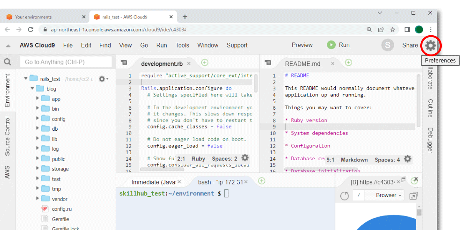The height and width of the screenshot is (230, 461).
Task: Open the Outline side panel
Action: click(430, 108)
